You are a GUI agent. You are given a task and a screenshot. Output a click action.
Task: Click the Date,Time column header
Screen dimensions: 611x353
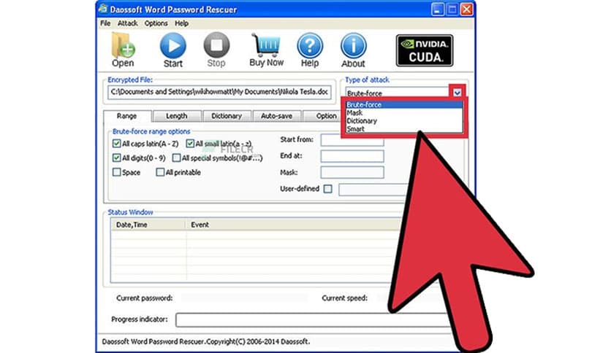click(x=148, y=225)
